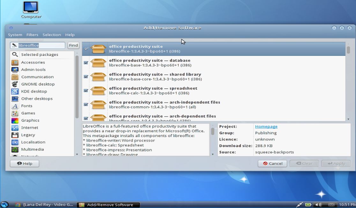Open the Games category icon

15,113
